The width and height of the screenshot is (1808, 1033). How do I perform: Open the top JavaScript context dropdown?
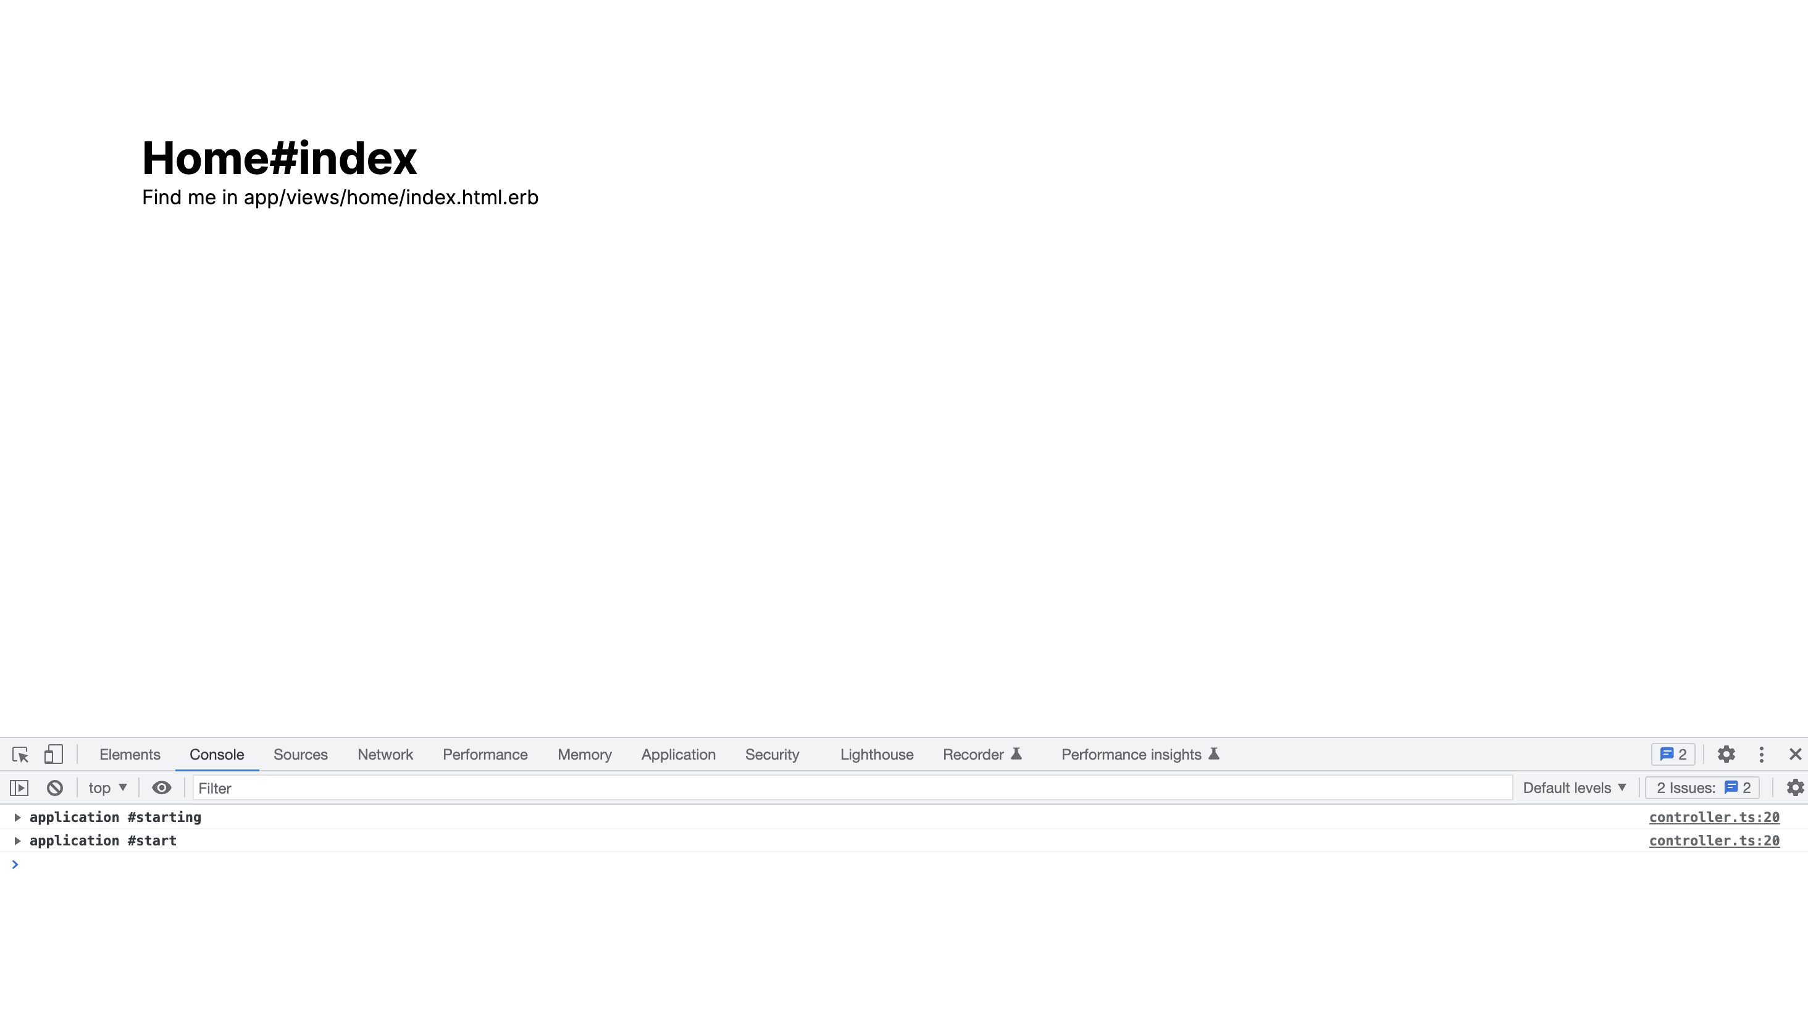tap(107, 787)
